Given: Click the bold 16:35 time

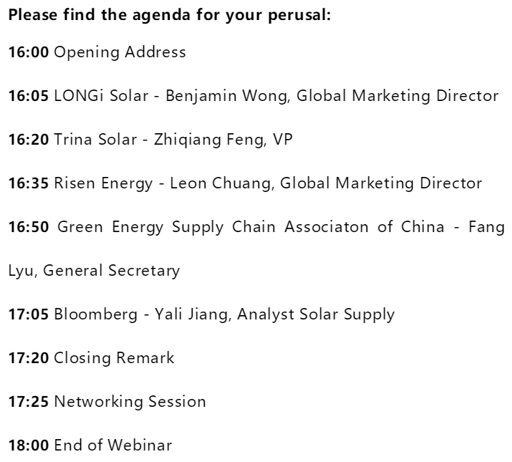Looking at the screenshot, I should coord(29,183).
